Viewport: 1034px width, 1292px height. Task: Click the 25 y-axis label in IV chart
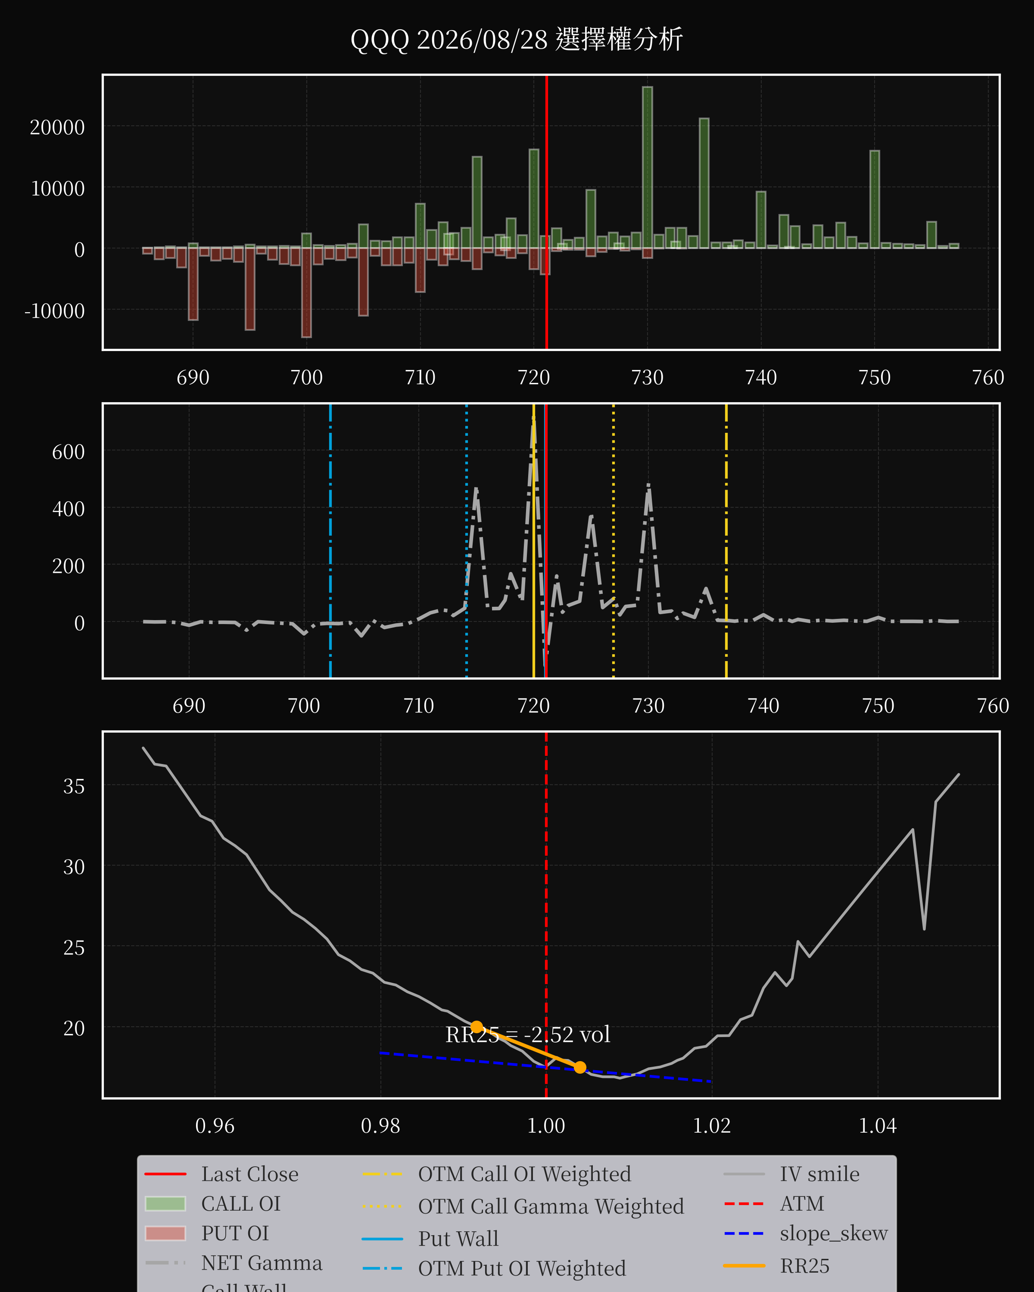(75, 947)
